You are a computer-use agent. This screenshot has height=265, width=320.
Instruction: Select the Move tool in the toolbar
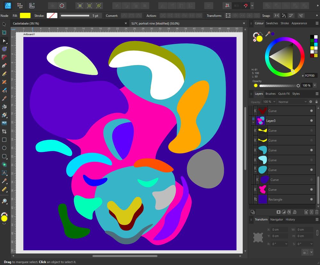[x=4, y=41]
